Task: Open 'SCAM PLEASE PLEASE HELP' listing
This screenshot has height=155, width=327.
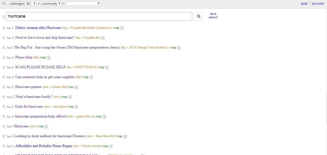Action: (40, 67)
